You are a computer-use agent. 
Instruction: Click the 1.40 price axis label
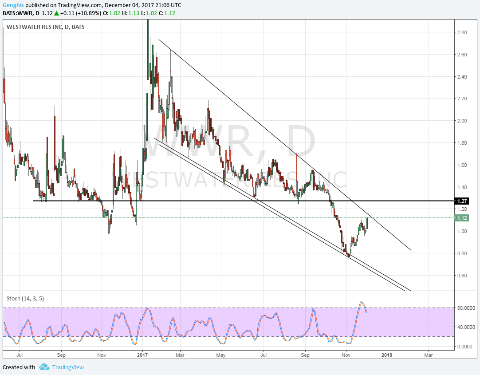[462, 187]
